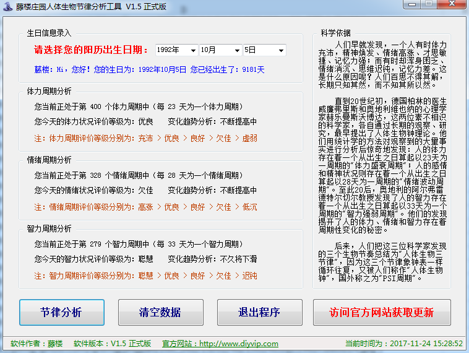Viewport: 469px width, 353px height.
Task: Open the birth month dropdown showing 10月
Action: pyautogui.click(x=220, y=50)
